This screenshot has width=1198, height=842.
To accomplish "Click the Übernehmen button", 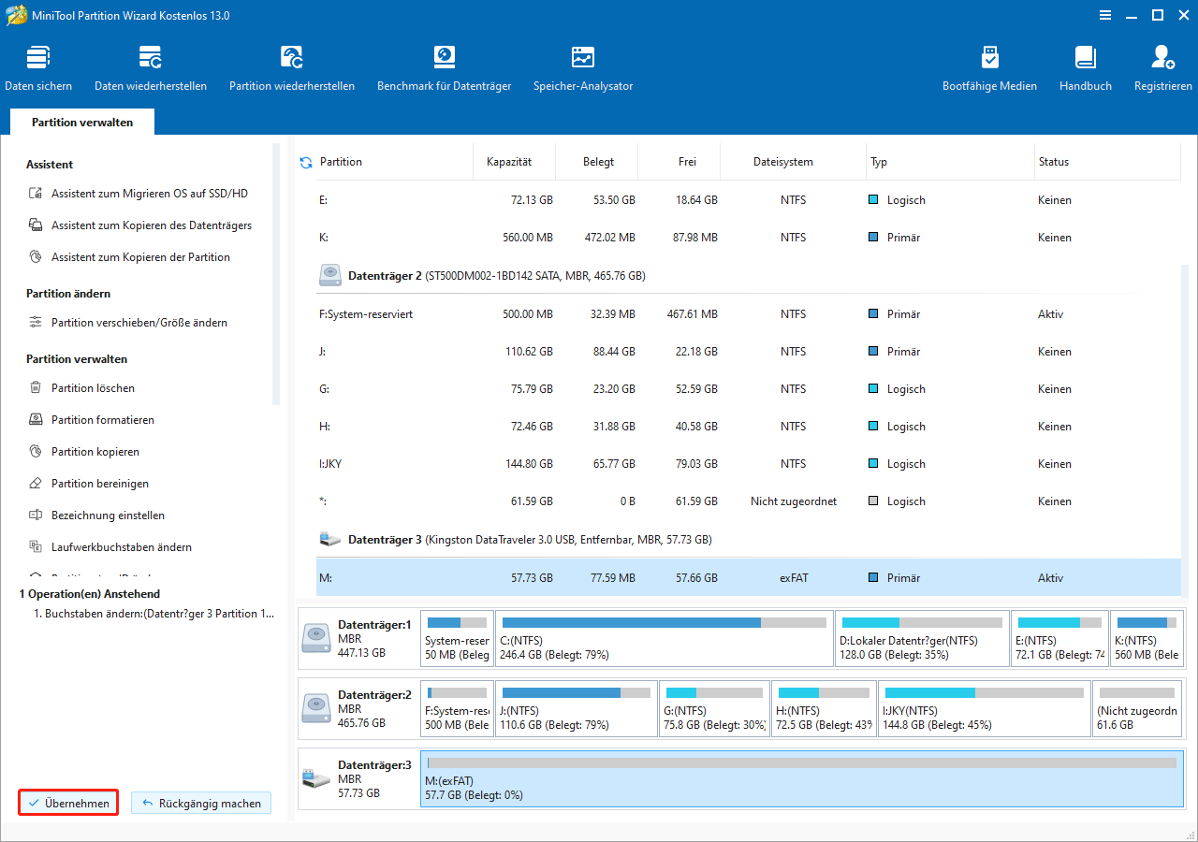I will pos(68,803).
